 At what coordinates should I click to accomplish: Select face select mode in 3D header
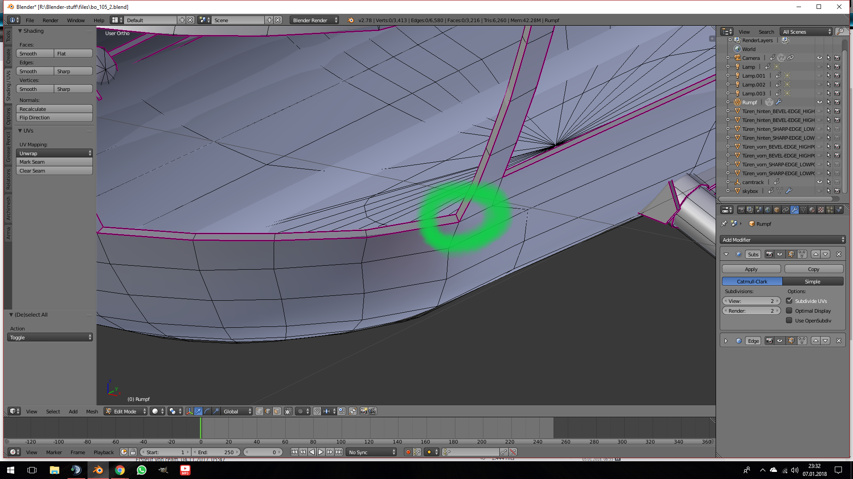coord(277,412)
